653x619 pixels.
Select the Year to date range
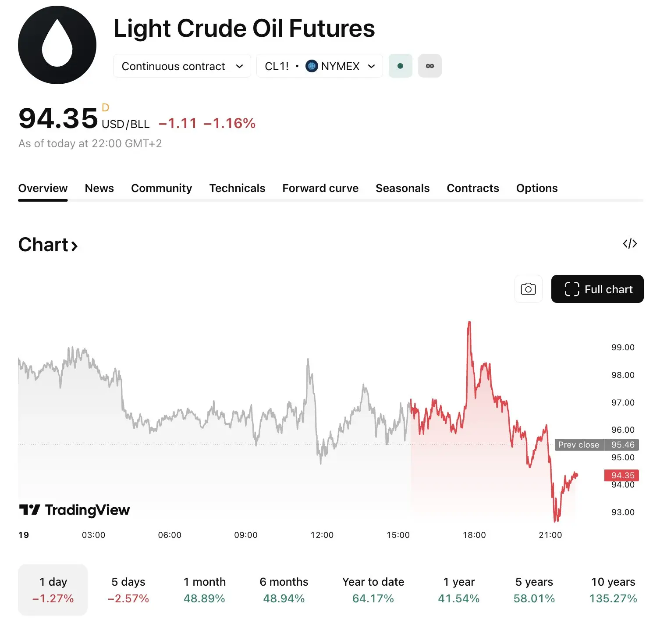point(373,590)
